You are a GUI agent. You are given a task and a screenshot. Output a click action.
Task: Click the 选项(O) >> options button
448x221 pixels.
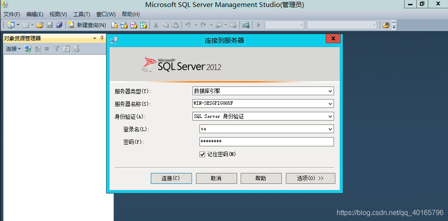pos(310,178)
